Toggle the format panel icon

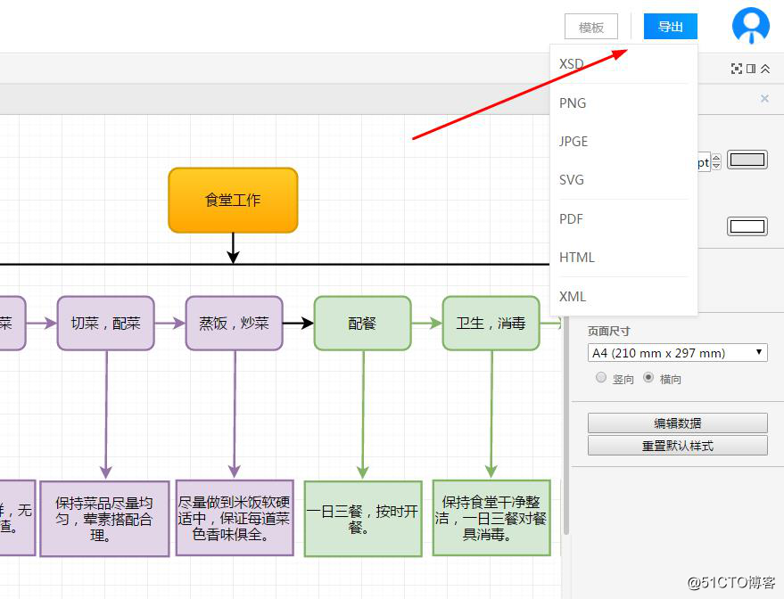point(751,69)
